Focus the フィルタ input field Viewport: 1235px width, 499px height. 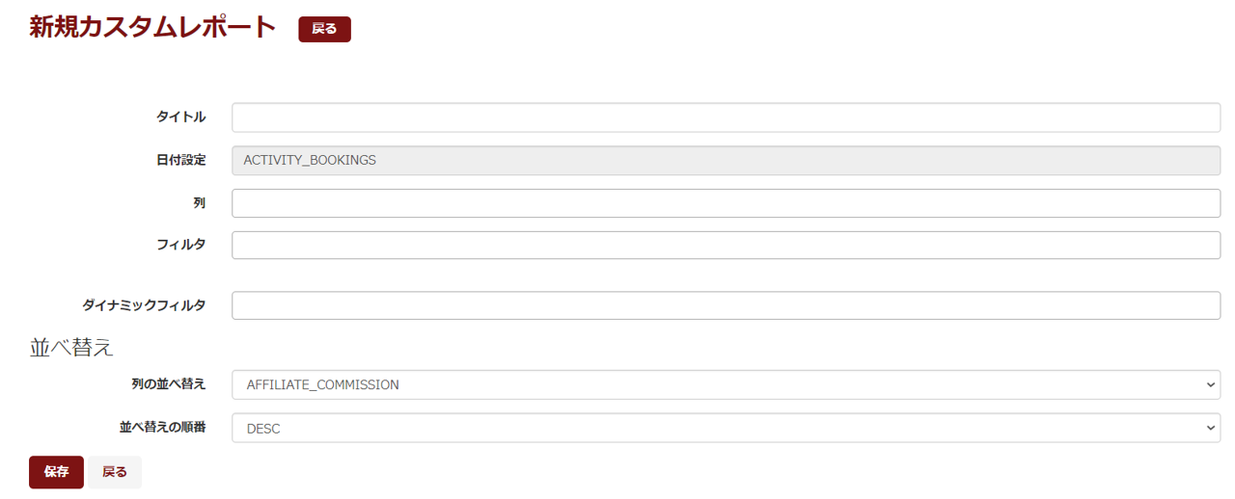click(x=726, y=245)
